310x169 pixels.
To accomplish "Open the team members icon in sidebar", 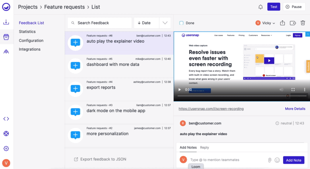I will pos(6,52).
